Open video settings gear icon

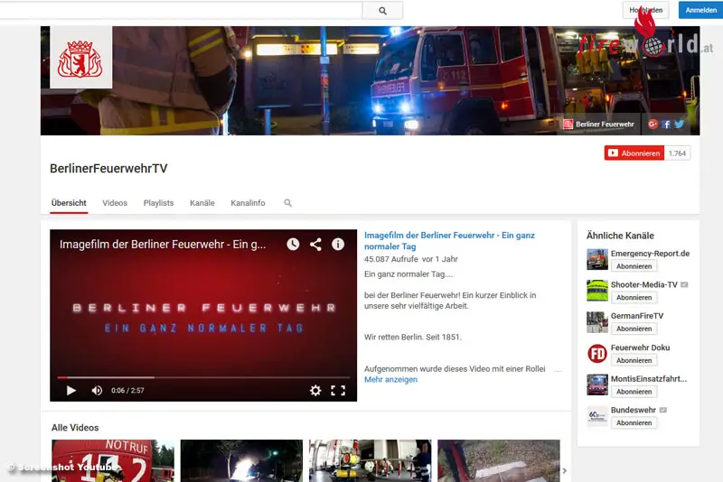[315, 391]
